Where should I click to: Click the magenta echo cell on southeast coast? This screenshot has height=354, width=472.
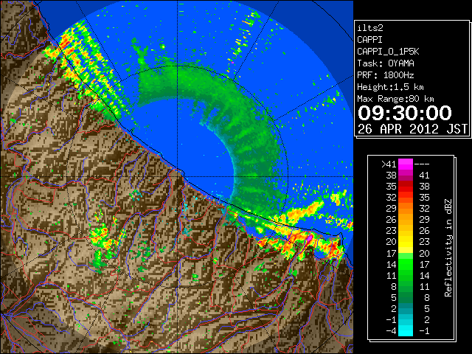click(309, 239)
